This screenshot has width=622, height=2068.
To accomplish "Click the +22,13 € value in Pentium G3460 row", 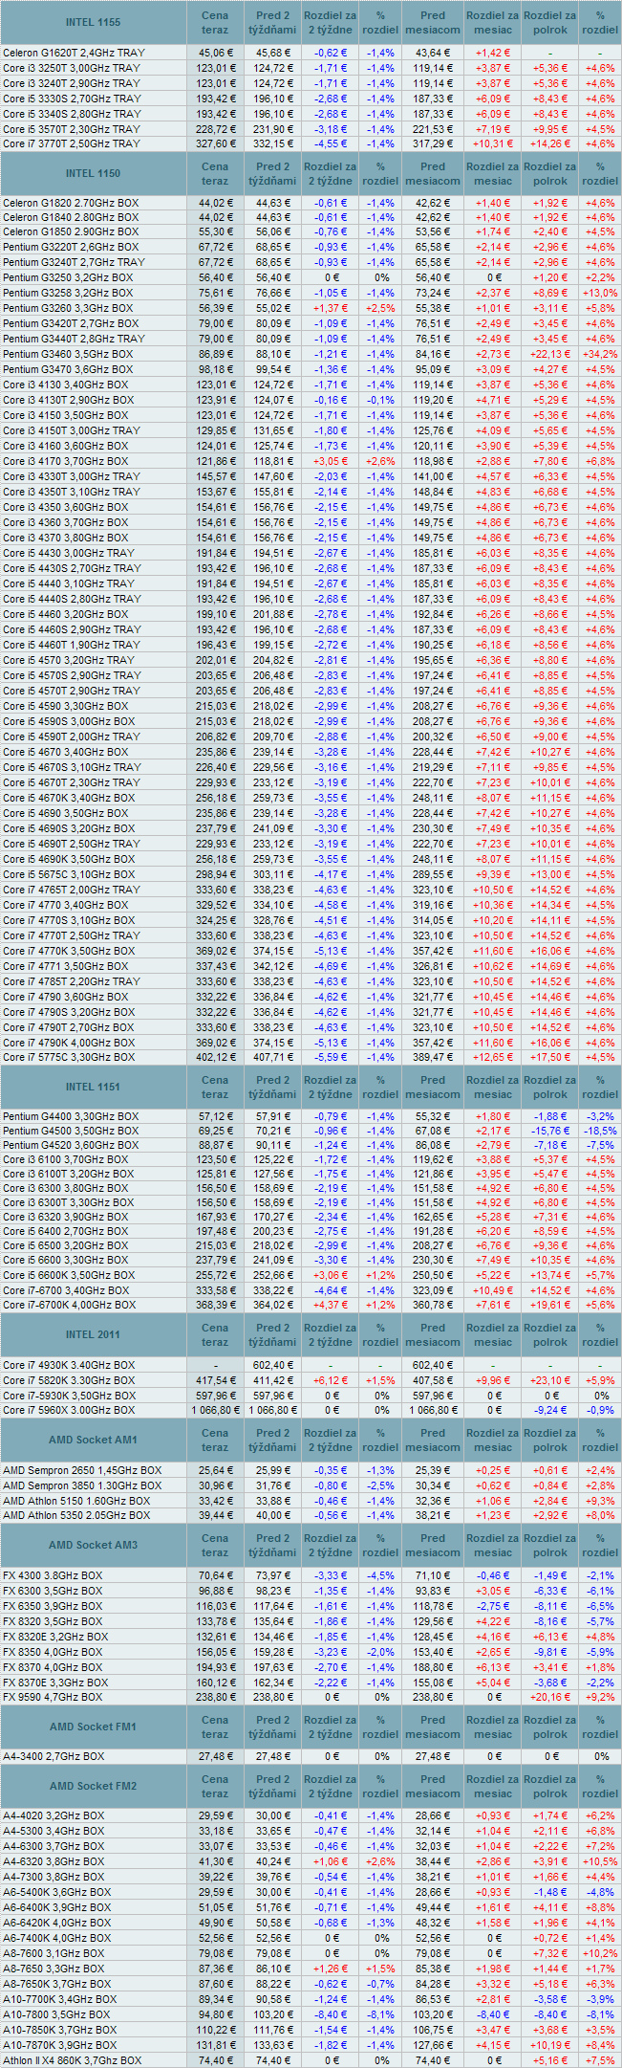I will tap(550, 354).
